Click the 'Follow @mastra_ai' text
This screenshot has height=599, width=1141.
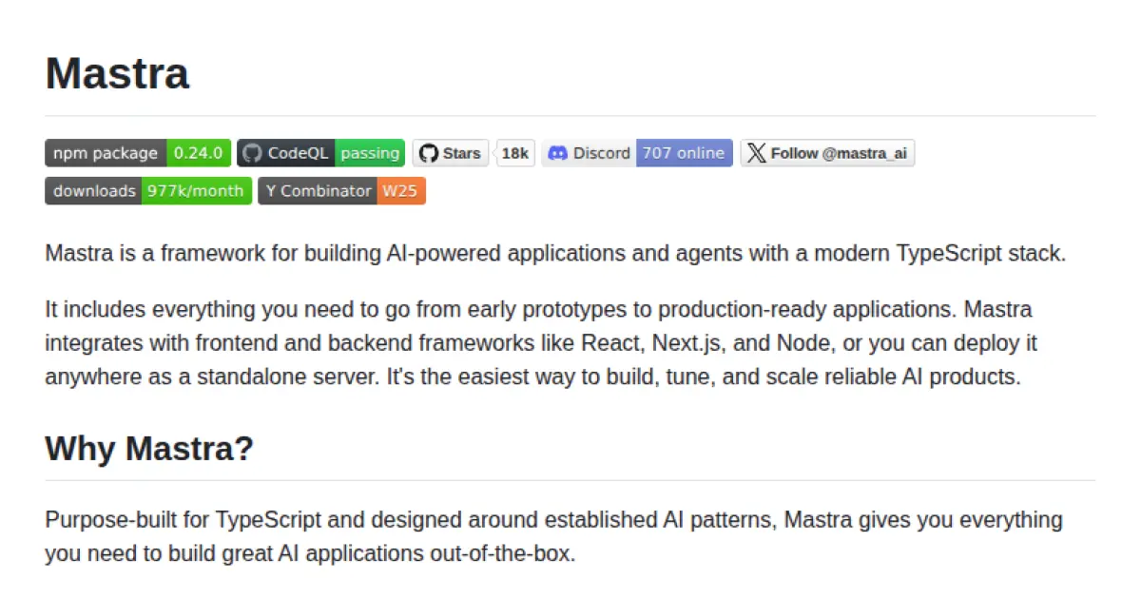832,153
